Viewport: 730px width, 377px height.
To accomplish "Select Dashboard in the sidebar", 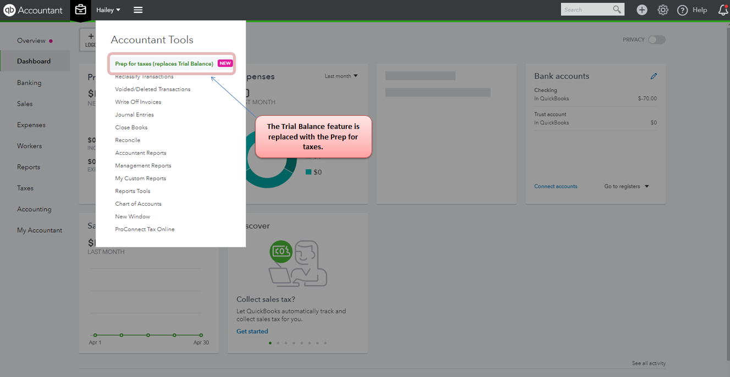I will click(35, 61).
